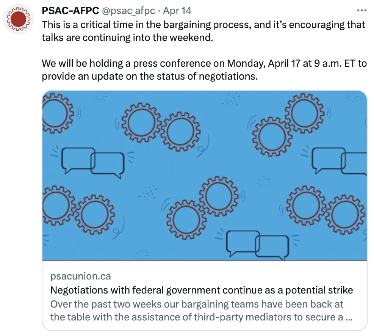The width and height of the screenshot is (374, 336).
Task: Click the bottom speech bubbles in card image
Action: coord(258,245)
